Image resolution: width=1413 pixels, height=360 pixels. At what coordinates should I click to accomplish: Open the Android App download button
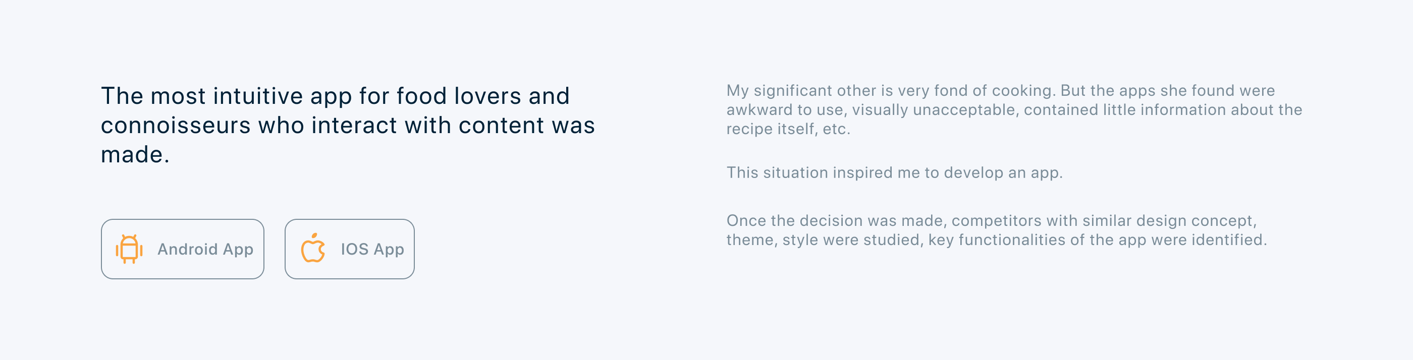tap(183, 249)
